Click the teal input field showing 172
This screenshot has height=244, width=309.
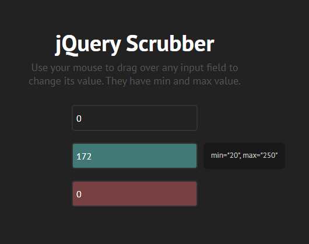[x=135, y=156]
